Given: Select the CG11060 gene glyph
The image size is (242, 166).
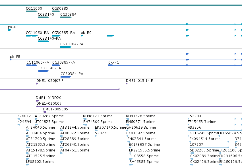Looking at the screenshot, I should (x=32, y=11).
